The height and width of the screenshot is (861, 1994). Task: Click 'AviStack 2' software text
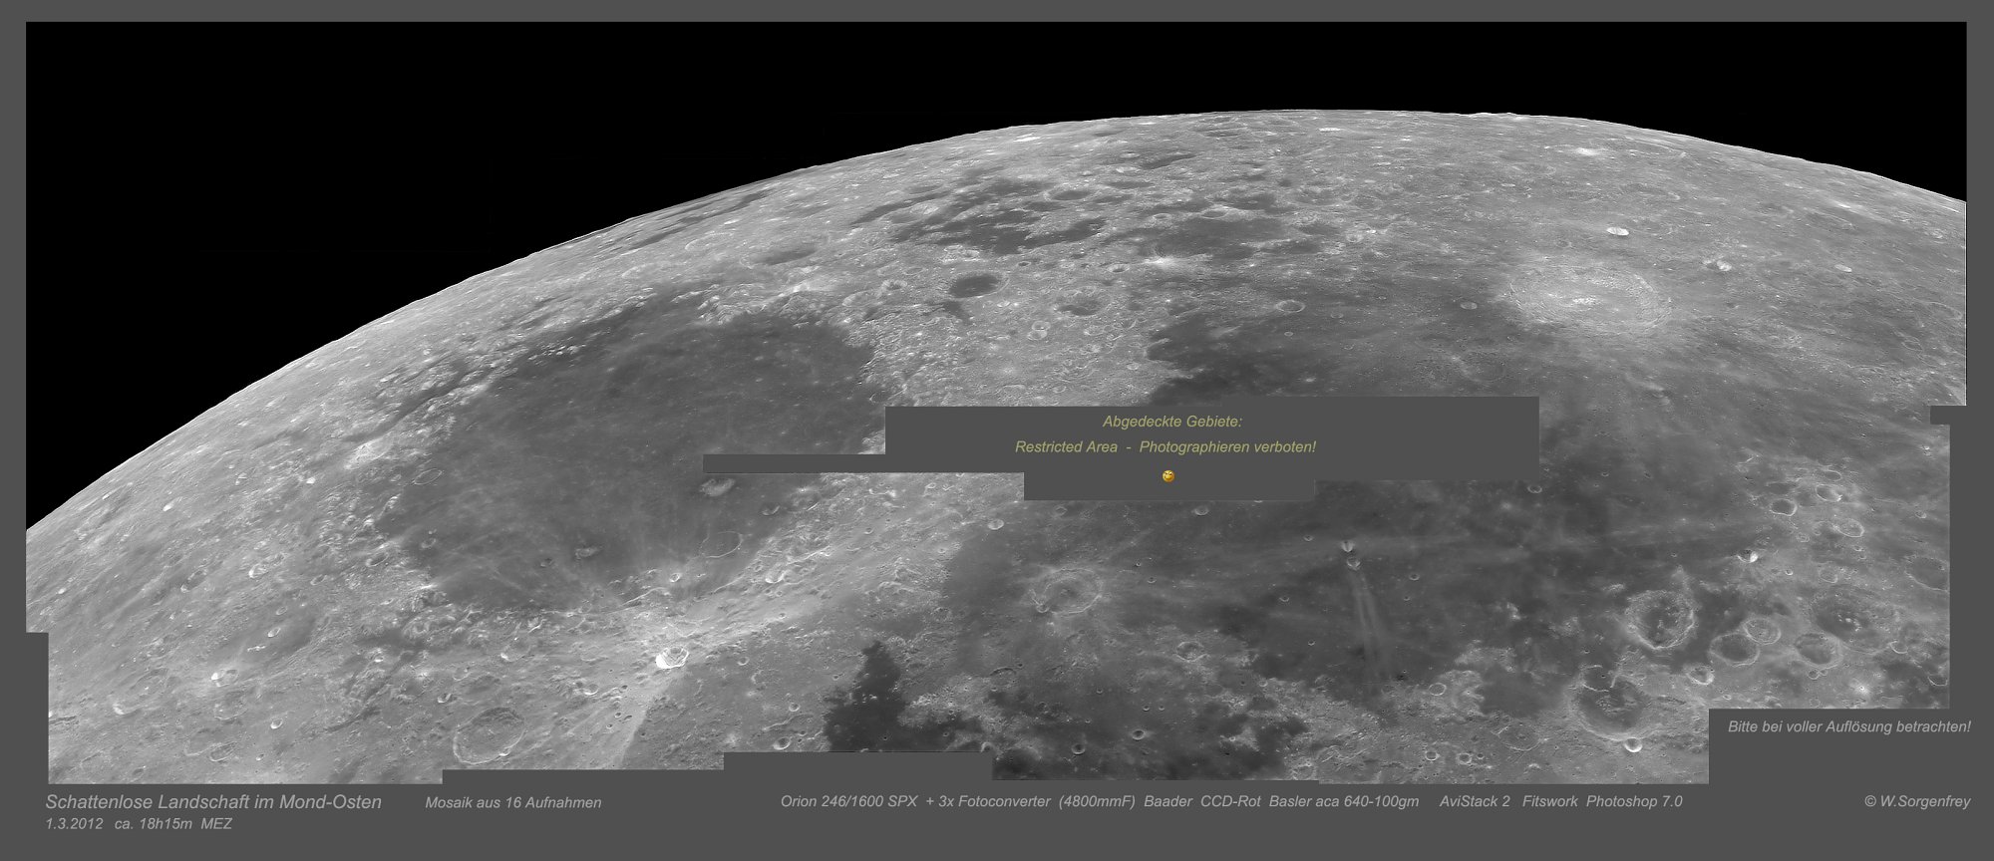[1475, 801]
